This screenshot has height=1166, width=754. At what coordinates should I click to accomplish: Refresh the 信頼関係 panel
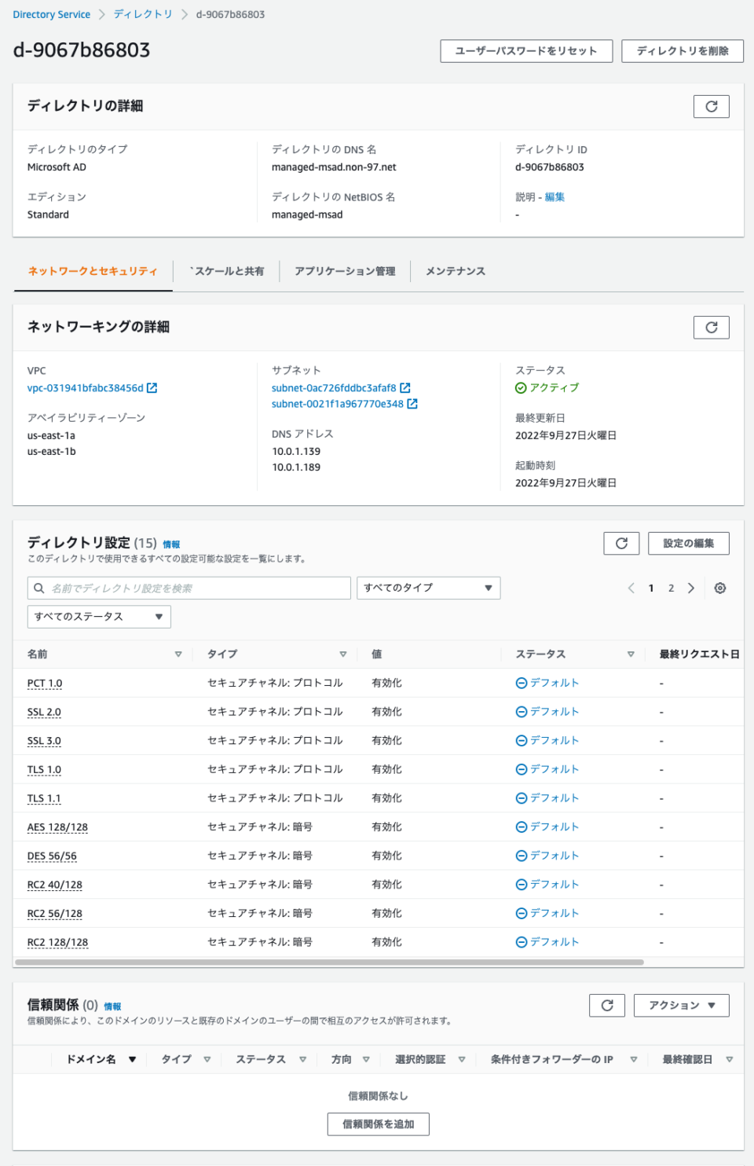pos(606,1004)
